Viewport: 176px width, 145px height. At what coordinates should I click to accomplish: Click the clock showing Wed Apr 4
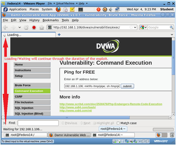click(141, 9)
